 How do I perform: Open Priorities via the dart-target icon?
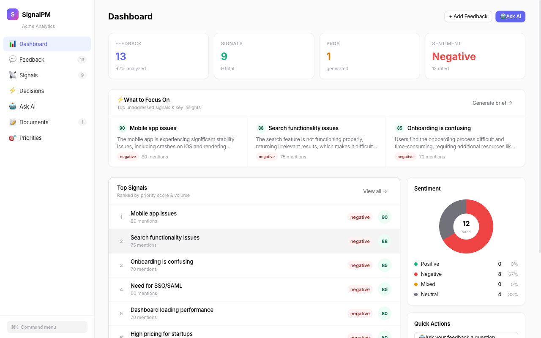click(13, 137)
